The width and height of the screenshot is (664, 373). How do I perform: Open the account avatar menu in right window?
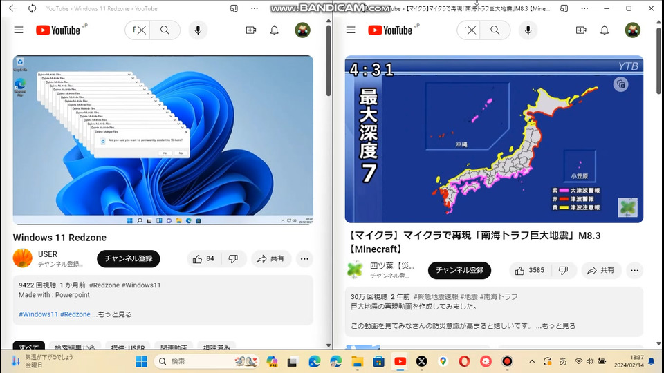[633, 30]
